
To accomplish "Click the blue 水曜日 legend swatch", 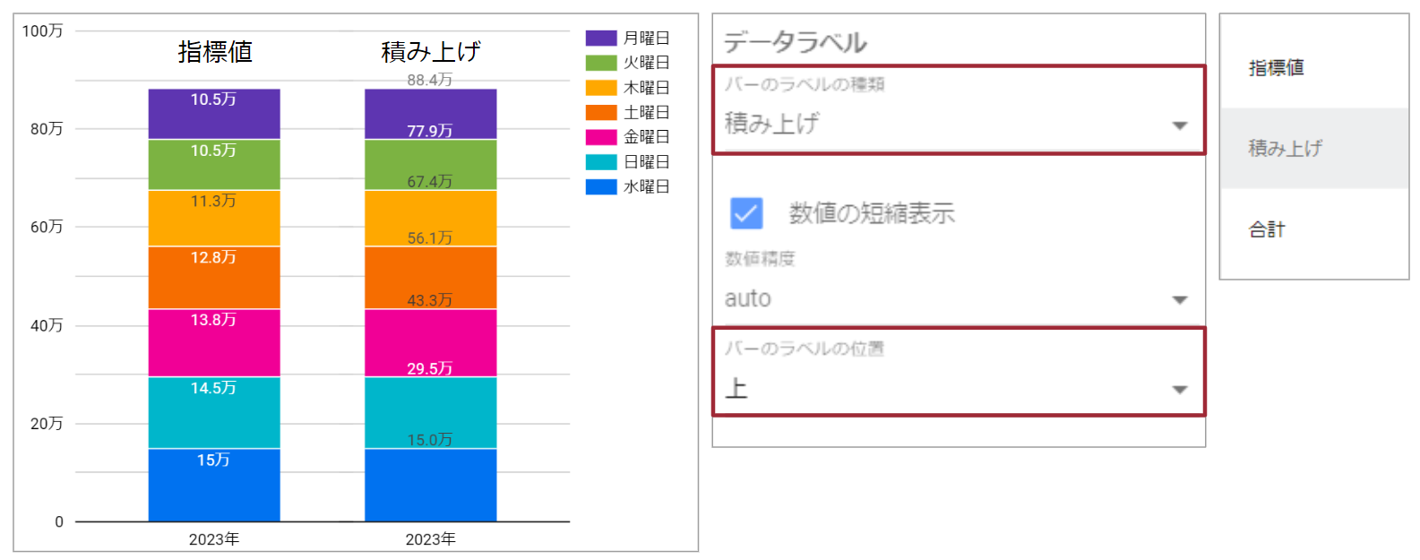I will [x=600, y=186].
